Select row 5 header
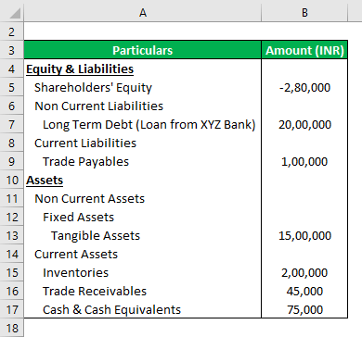362x337 pixels. [x=11, y=87]
